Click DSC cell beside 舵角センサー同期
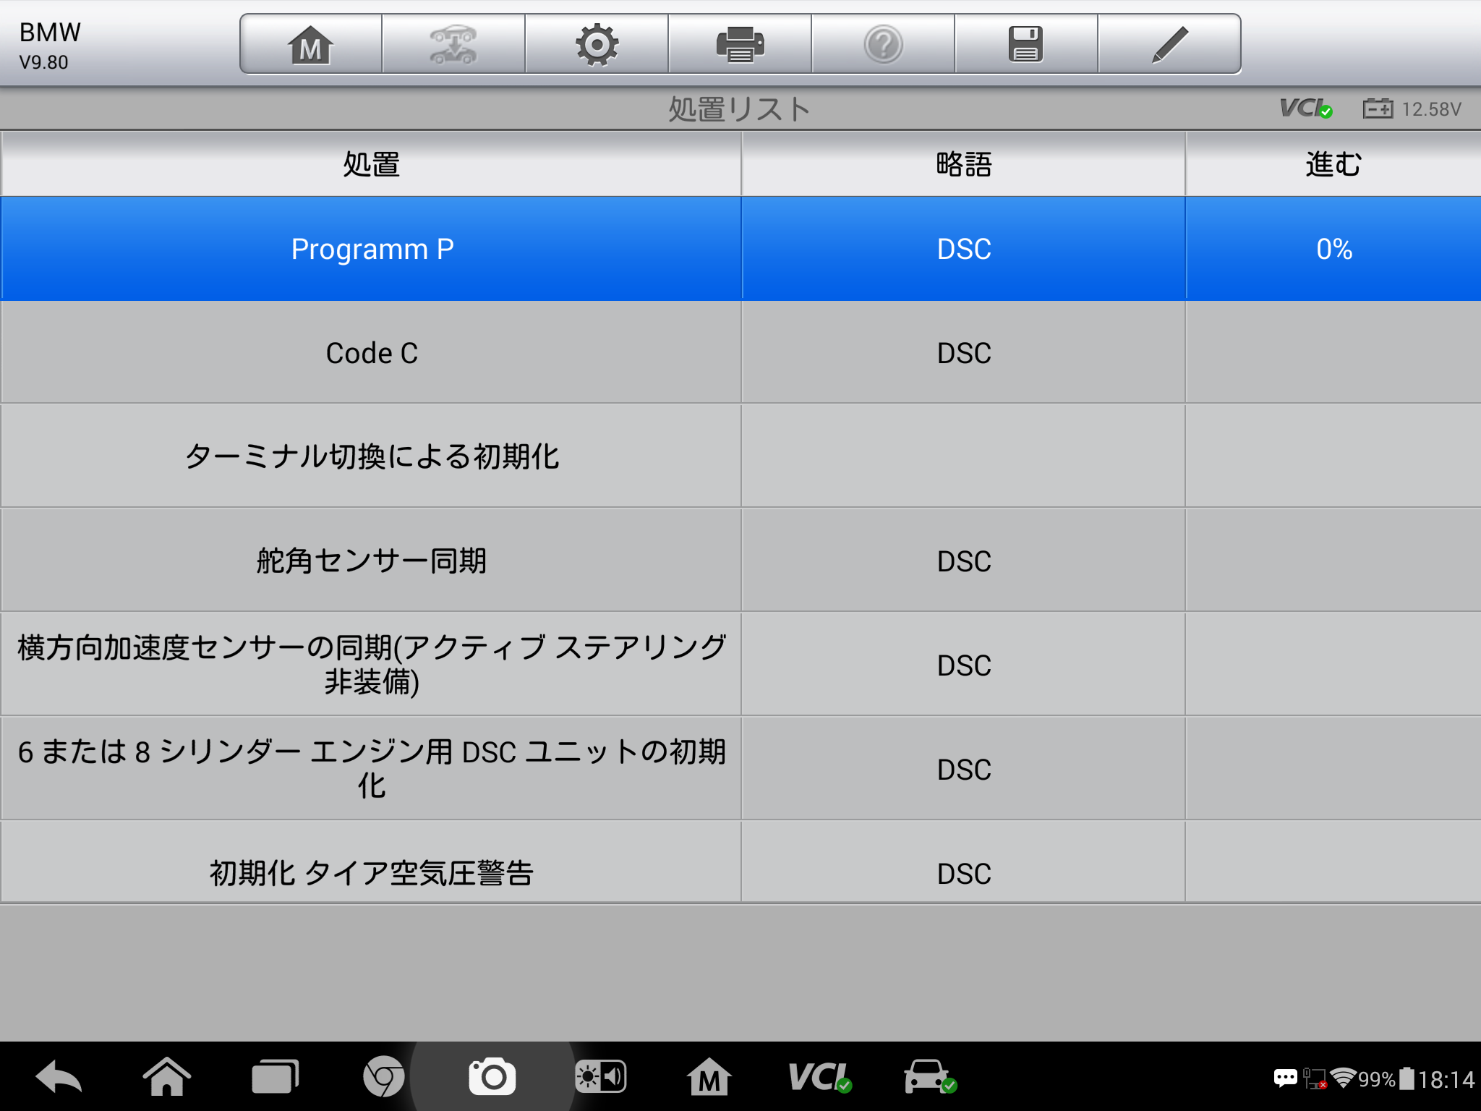 point(964,561)
